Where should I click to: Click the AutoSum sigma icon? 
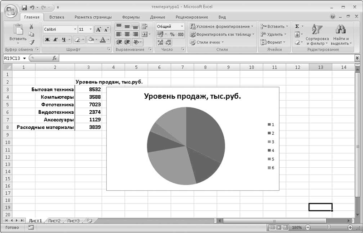(x=297, y=26)
